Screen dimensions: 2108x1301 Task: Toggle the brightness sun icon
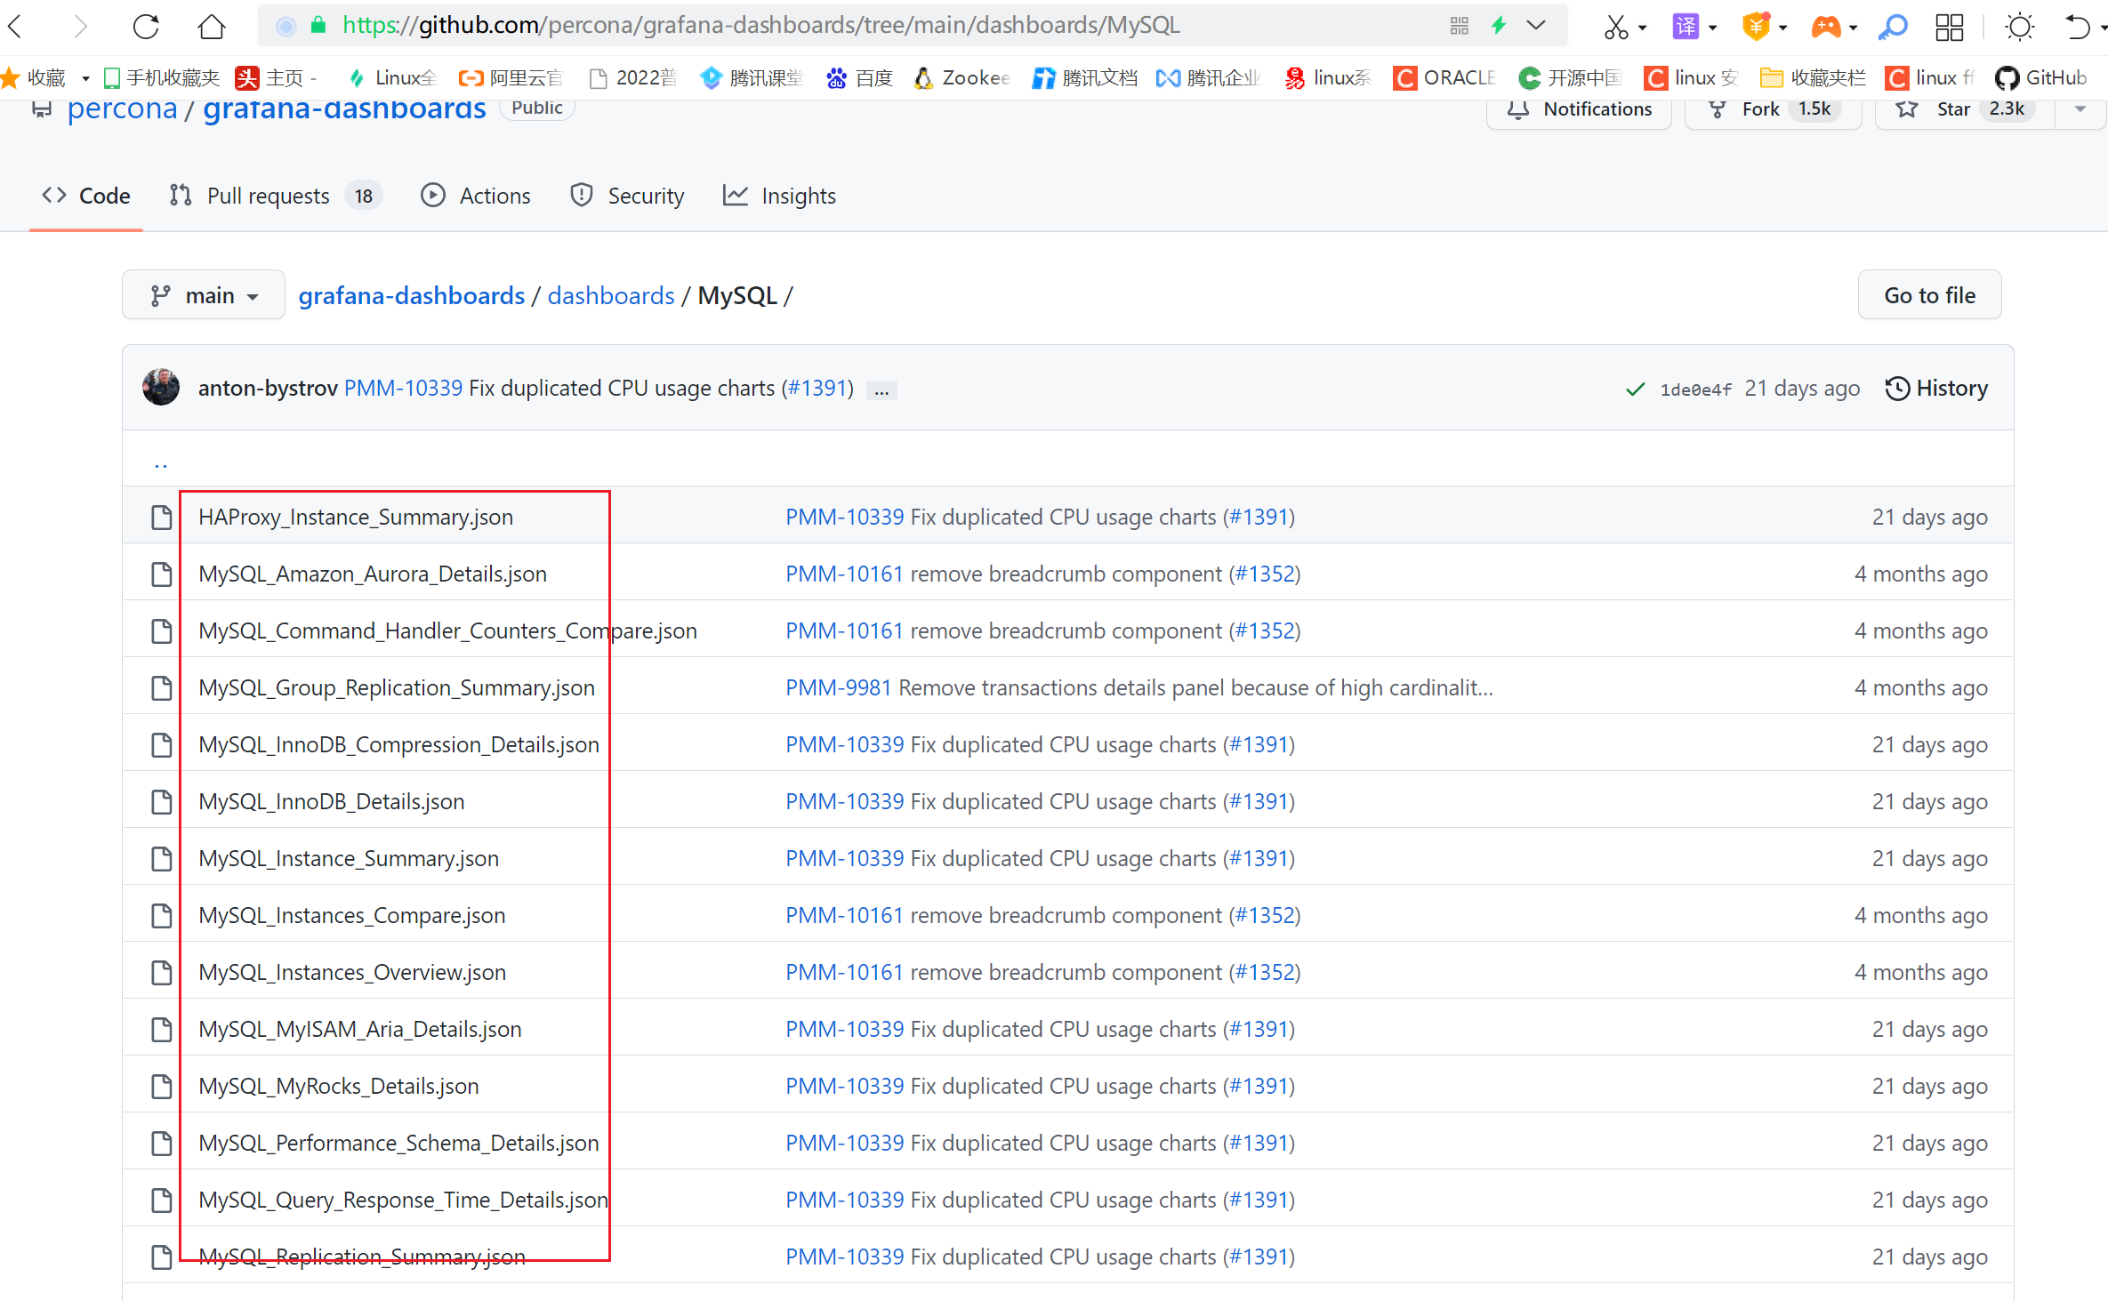pos(2019,27)
